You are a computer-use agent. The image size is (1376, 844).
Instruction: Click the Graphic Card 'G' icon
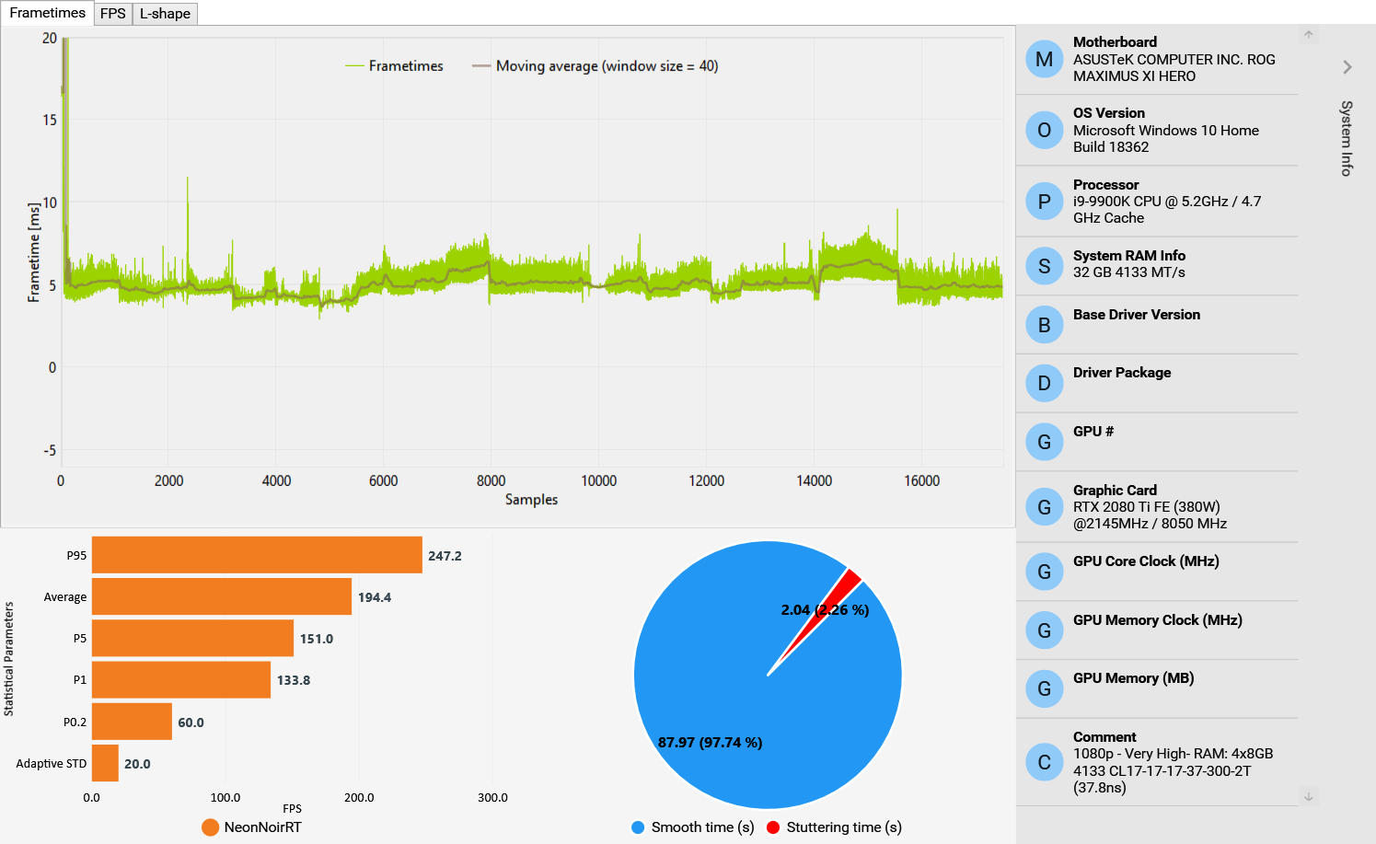click(x=1045, y=507)
